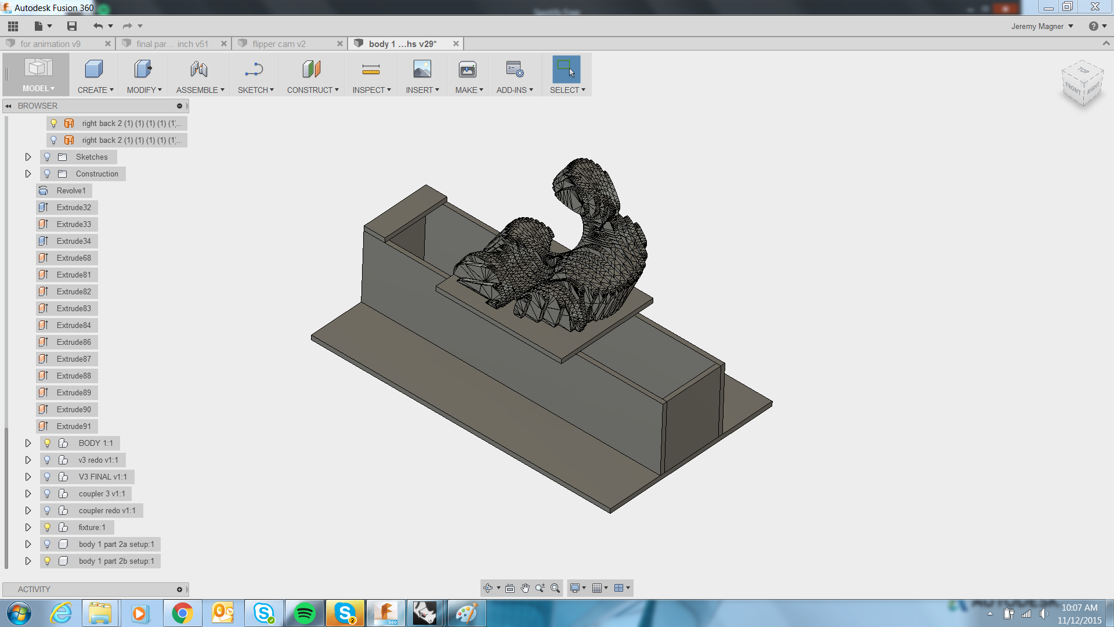This screenshot has width=1114, height=627.
Task: Click the ACTIVITY panel options dot
Action: [179, 589]
